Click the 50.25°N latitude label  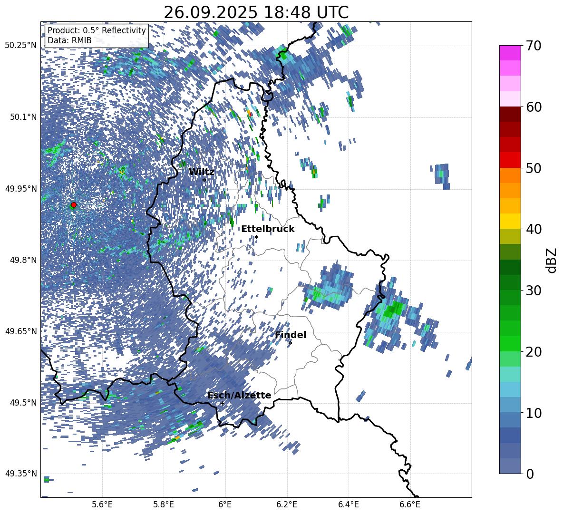pyautogui.click(x=21, y=46)
